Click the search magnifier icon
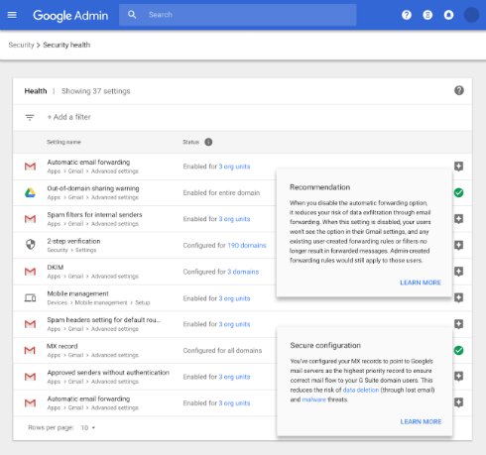The width and height of the screenshot is (486, 455). coord(132,15)
